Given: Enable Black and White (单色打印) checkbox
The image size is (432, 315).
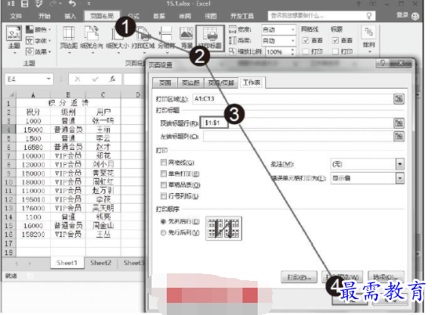Looking at the screenshot, I should [164, 173].
